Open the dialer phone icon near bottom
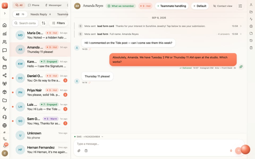Screen dimensions: 255x159 5,139
